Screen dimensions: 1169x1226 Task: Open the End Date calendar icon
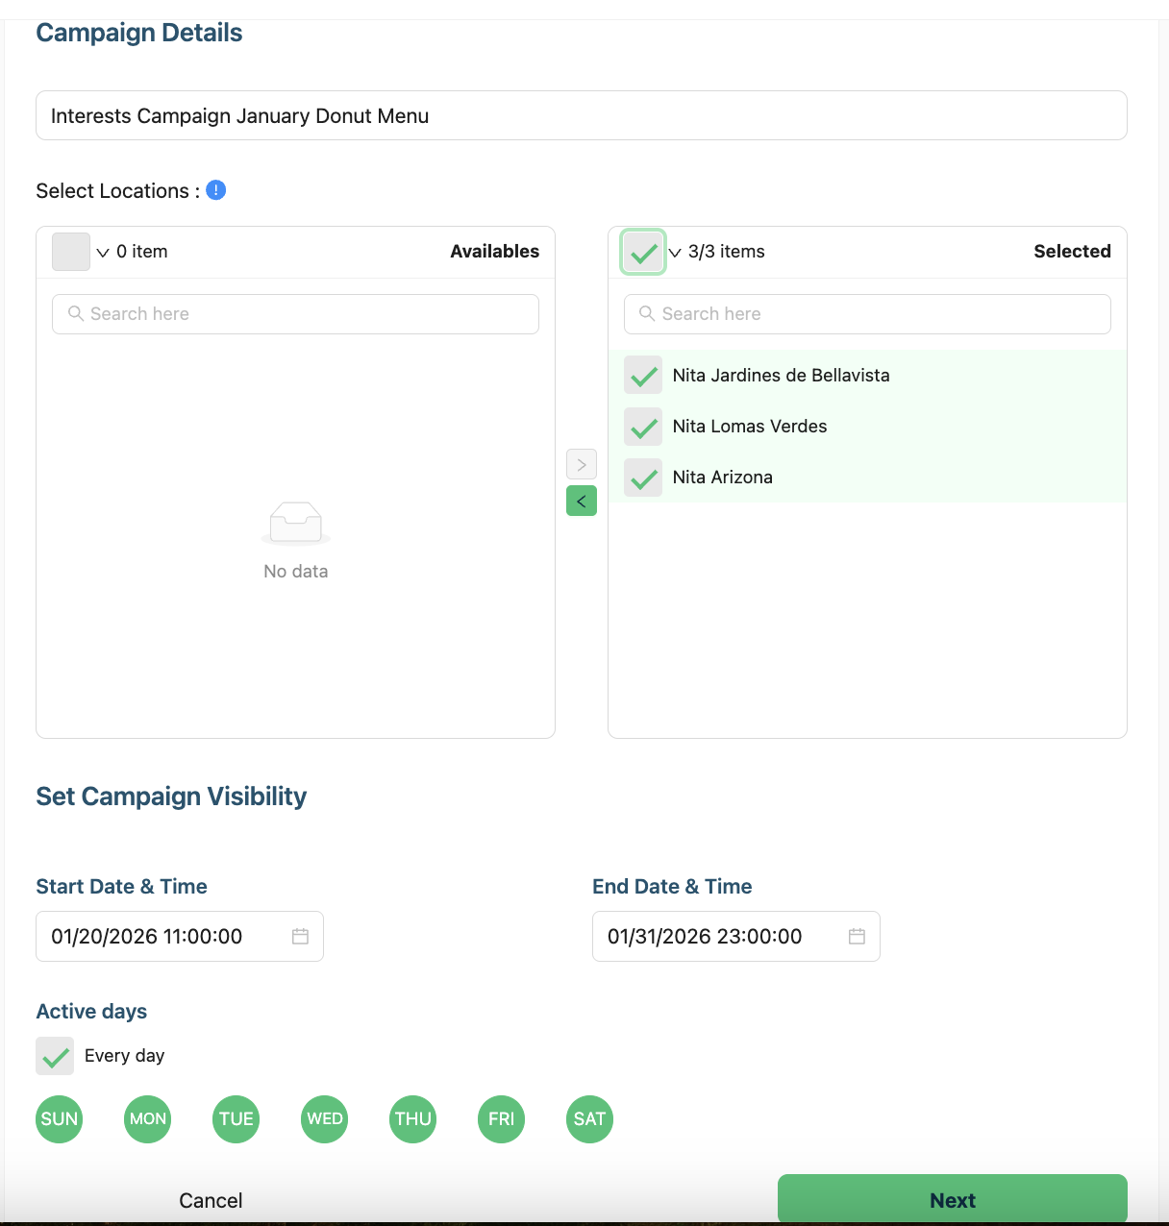857,936
